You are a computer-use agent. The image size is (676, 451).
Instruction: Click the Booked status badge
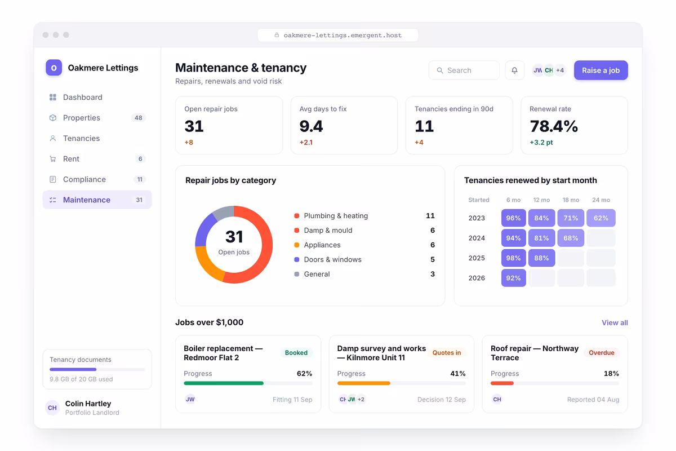click(296, 353)
